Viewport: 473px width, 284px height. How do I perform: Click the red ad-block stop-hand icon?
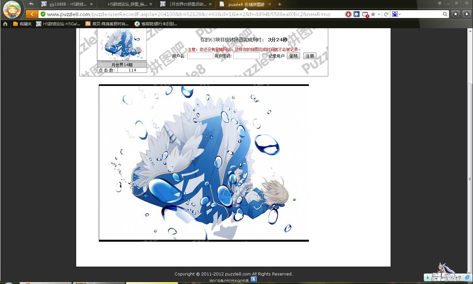pyautogui.click(x=348, y=14)
